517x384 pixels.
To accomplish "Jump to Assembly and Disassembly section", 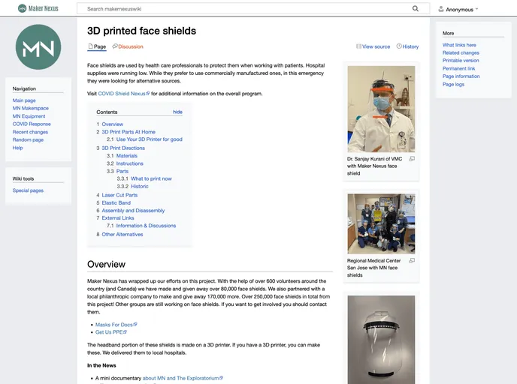I will pos(133,210).
